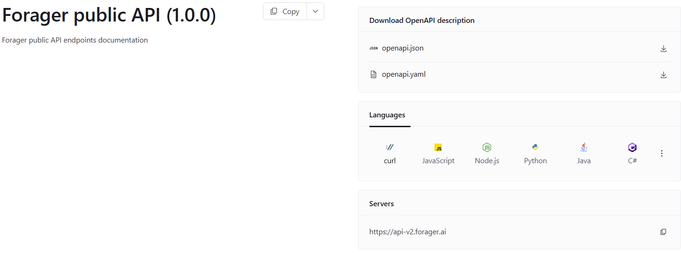Open the dropdown arrow beside Copy
Image resolution: width=681 pixels, height=253 pixels.
click(x=315, y=11)
